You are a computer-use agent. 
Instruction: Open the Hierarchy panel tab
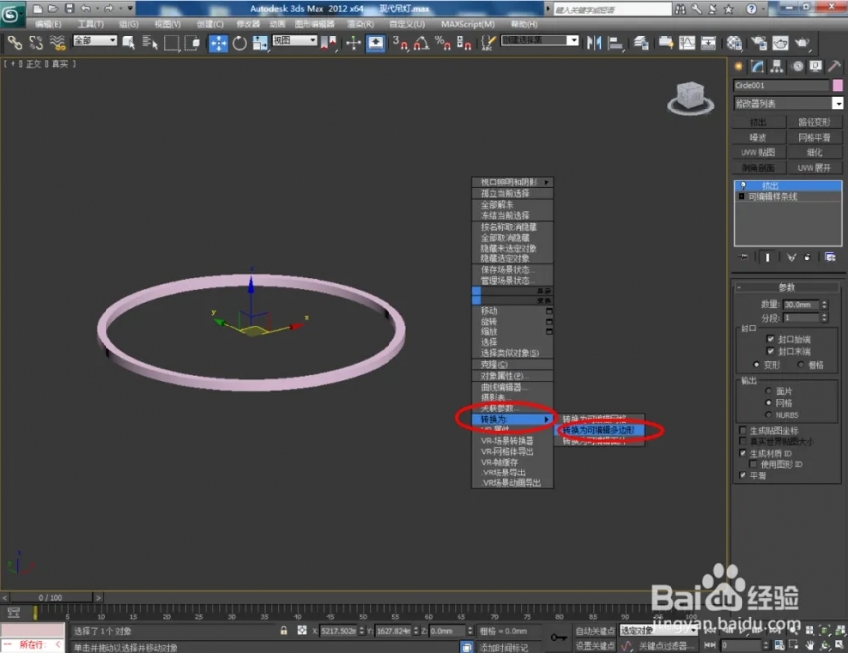(x=777, y=66)
